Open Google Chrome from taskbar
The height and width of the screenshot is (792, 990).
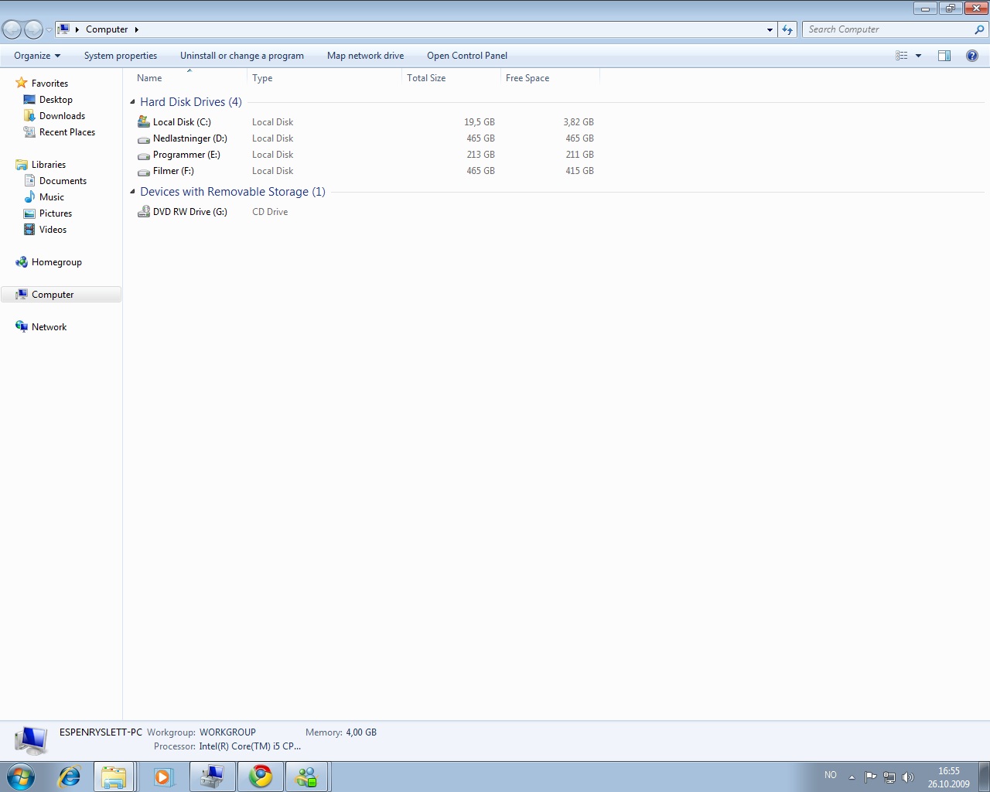pos(261,777)
